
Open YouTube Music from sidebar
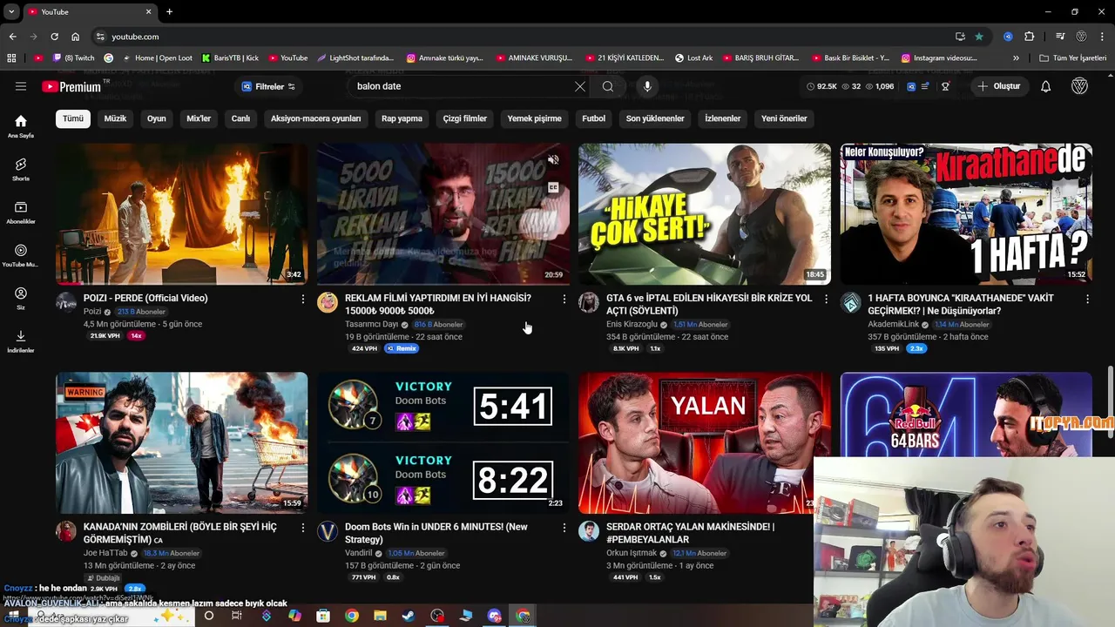tap(21, 255)
